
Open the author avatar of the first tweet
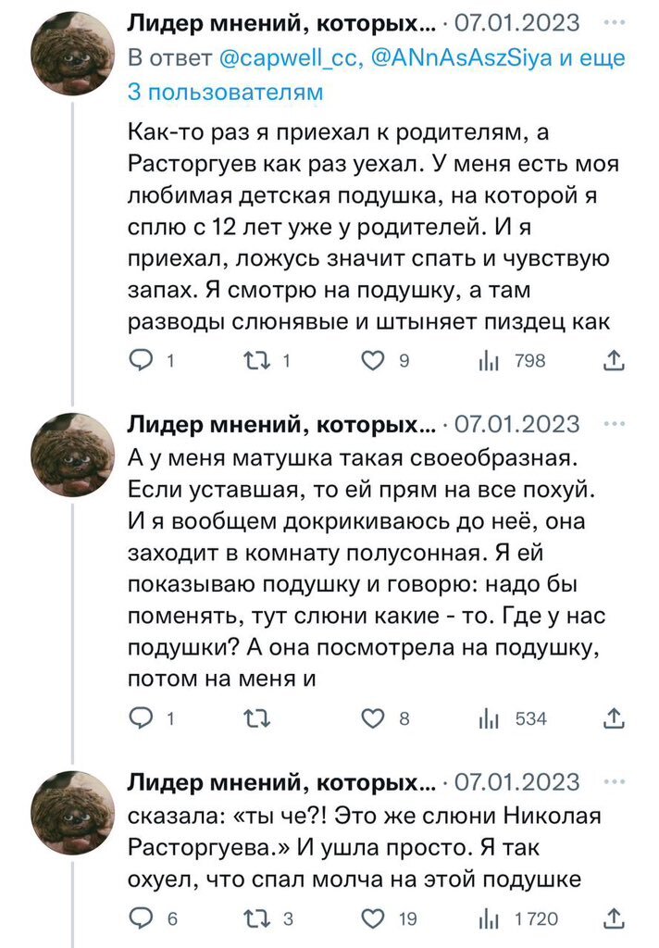(x=73, y=55)
